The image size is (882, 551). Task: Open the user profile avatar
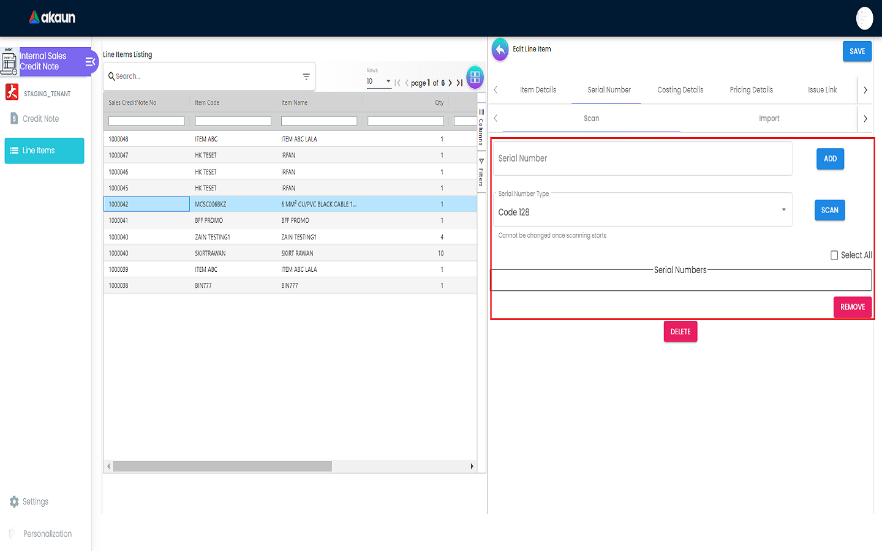864,18
